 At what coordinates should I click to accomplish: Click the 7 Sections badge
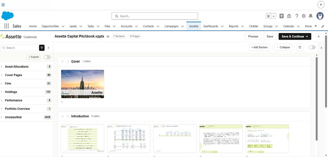pos(119,36)
